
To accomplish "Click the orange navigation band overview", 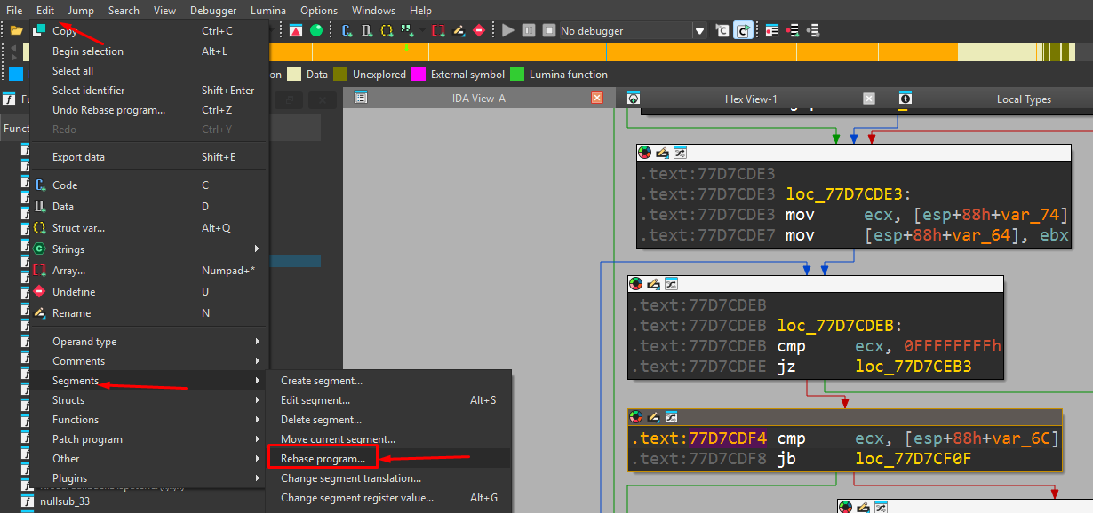I will [x=613, y=53].
